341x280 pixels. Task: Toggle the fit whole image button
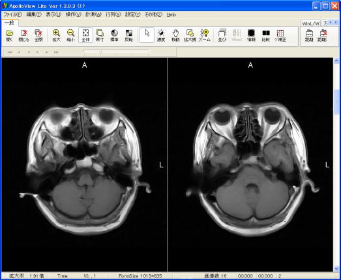pyautogui.click(x=85, y=35)
